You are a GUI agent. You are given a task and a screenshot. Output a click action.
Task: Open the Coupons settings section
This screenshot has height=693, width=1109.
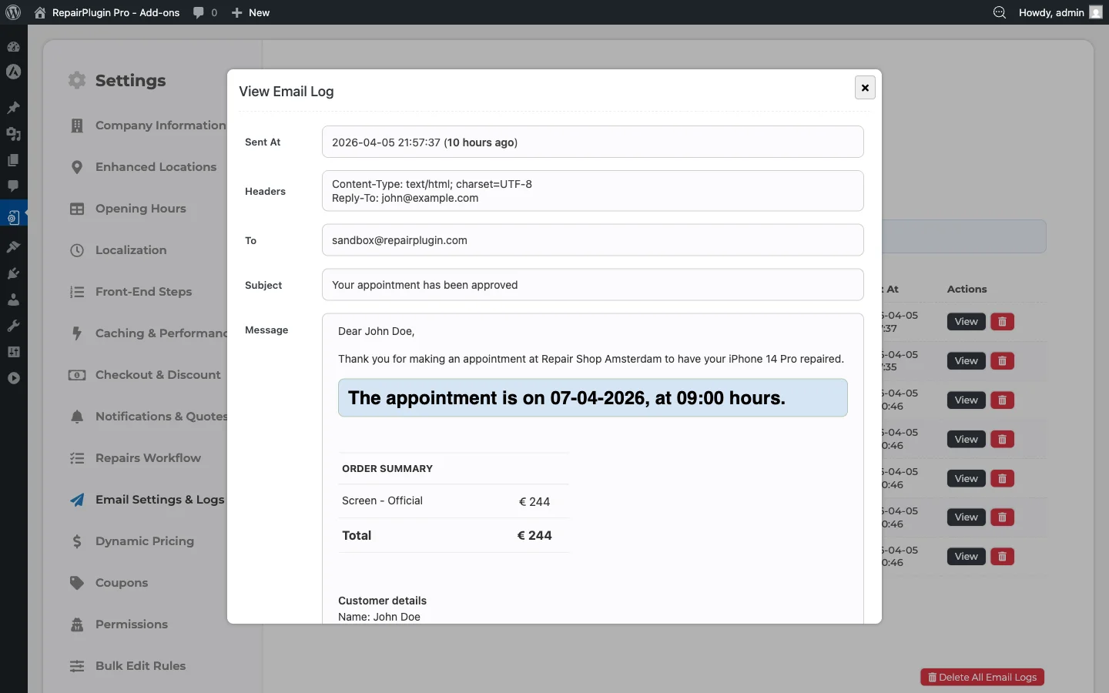click(x=121, y=582)
